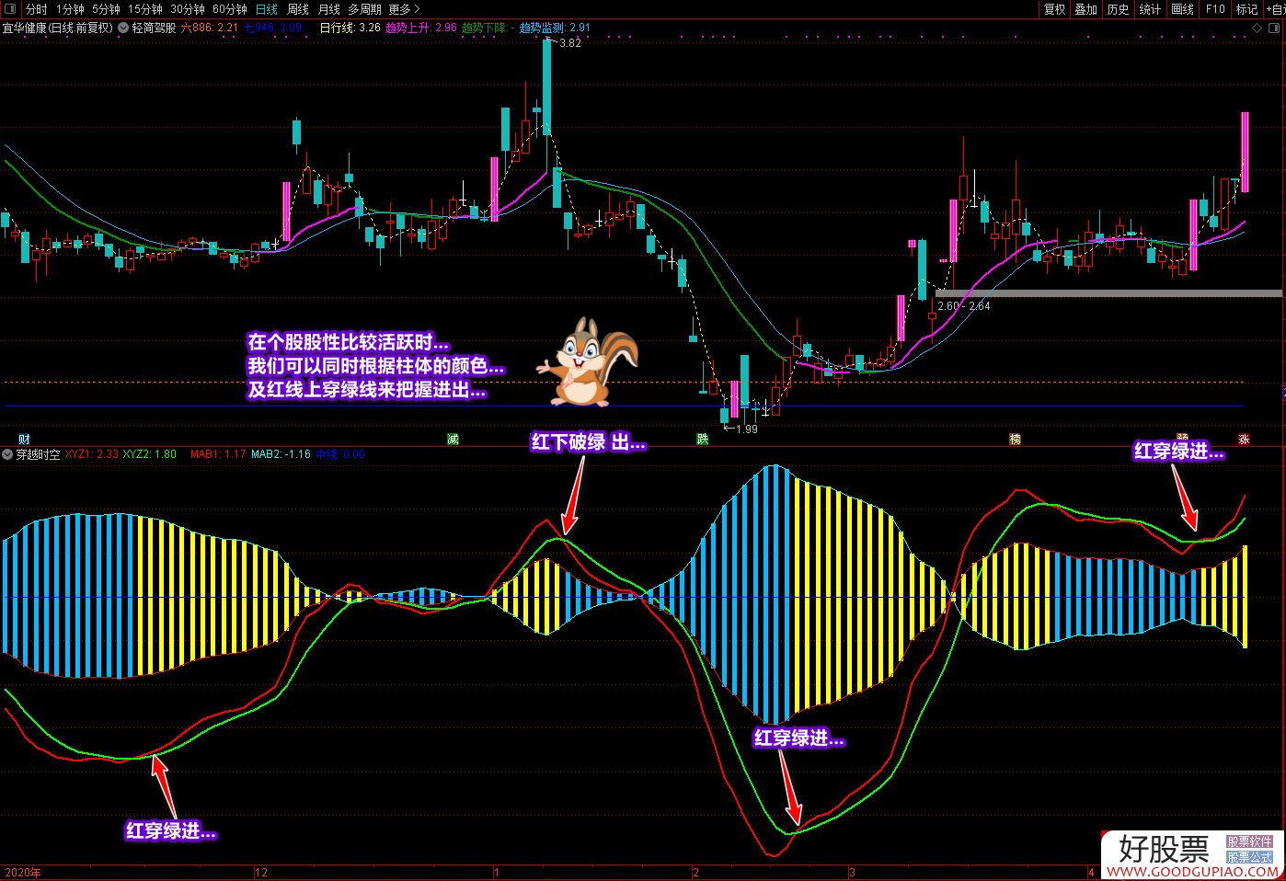The image size is (1286, 881).
Task: Click the 涨 event marker
Action: click(1244, 440)
